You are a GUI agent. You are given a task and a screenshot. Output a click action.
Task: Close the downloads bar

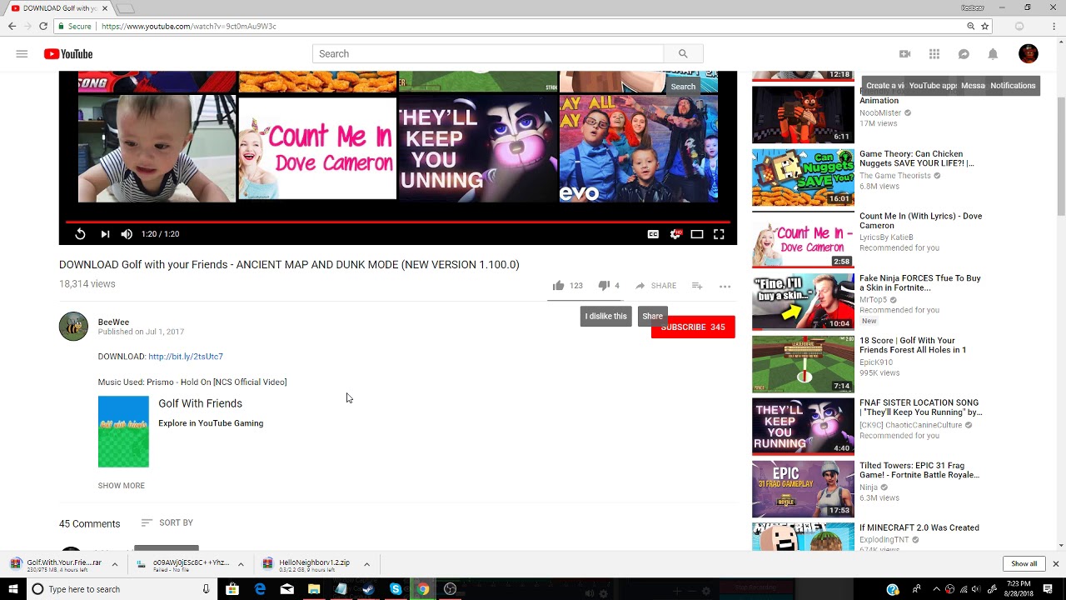tap(1055, 564)
